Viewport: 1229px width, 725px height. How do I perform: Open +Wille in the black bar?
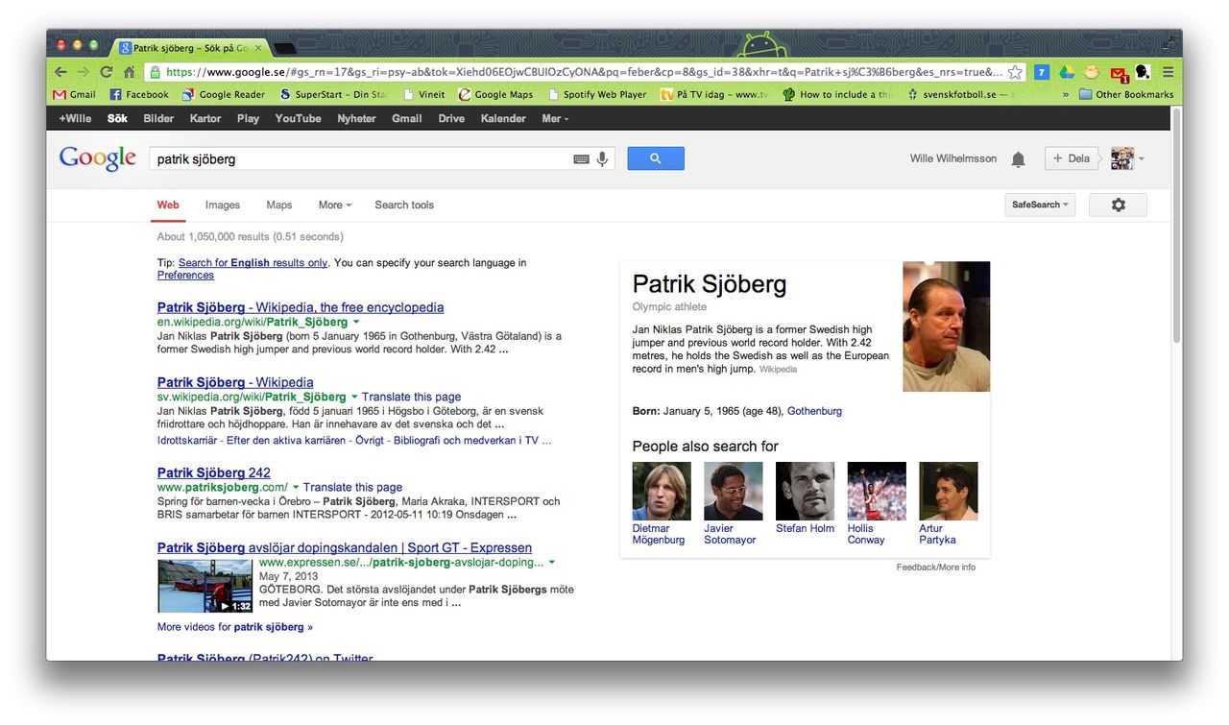(x=75, y=118)
